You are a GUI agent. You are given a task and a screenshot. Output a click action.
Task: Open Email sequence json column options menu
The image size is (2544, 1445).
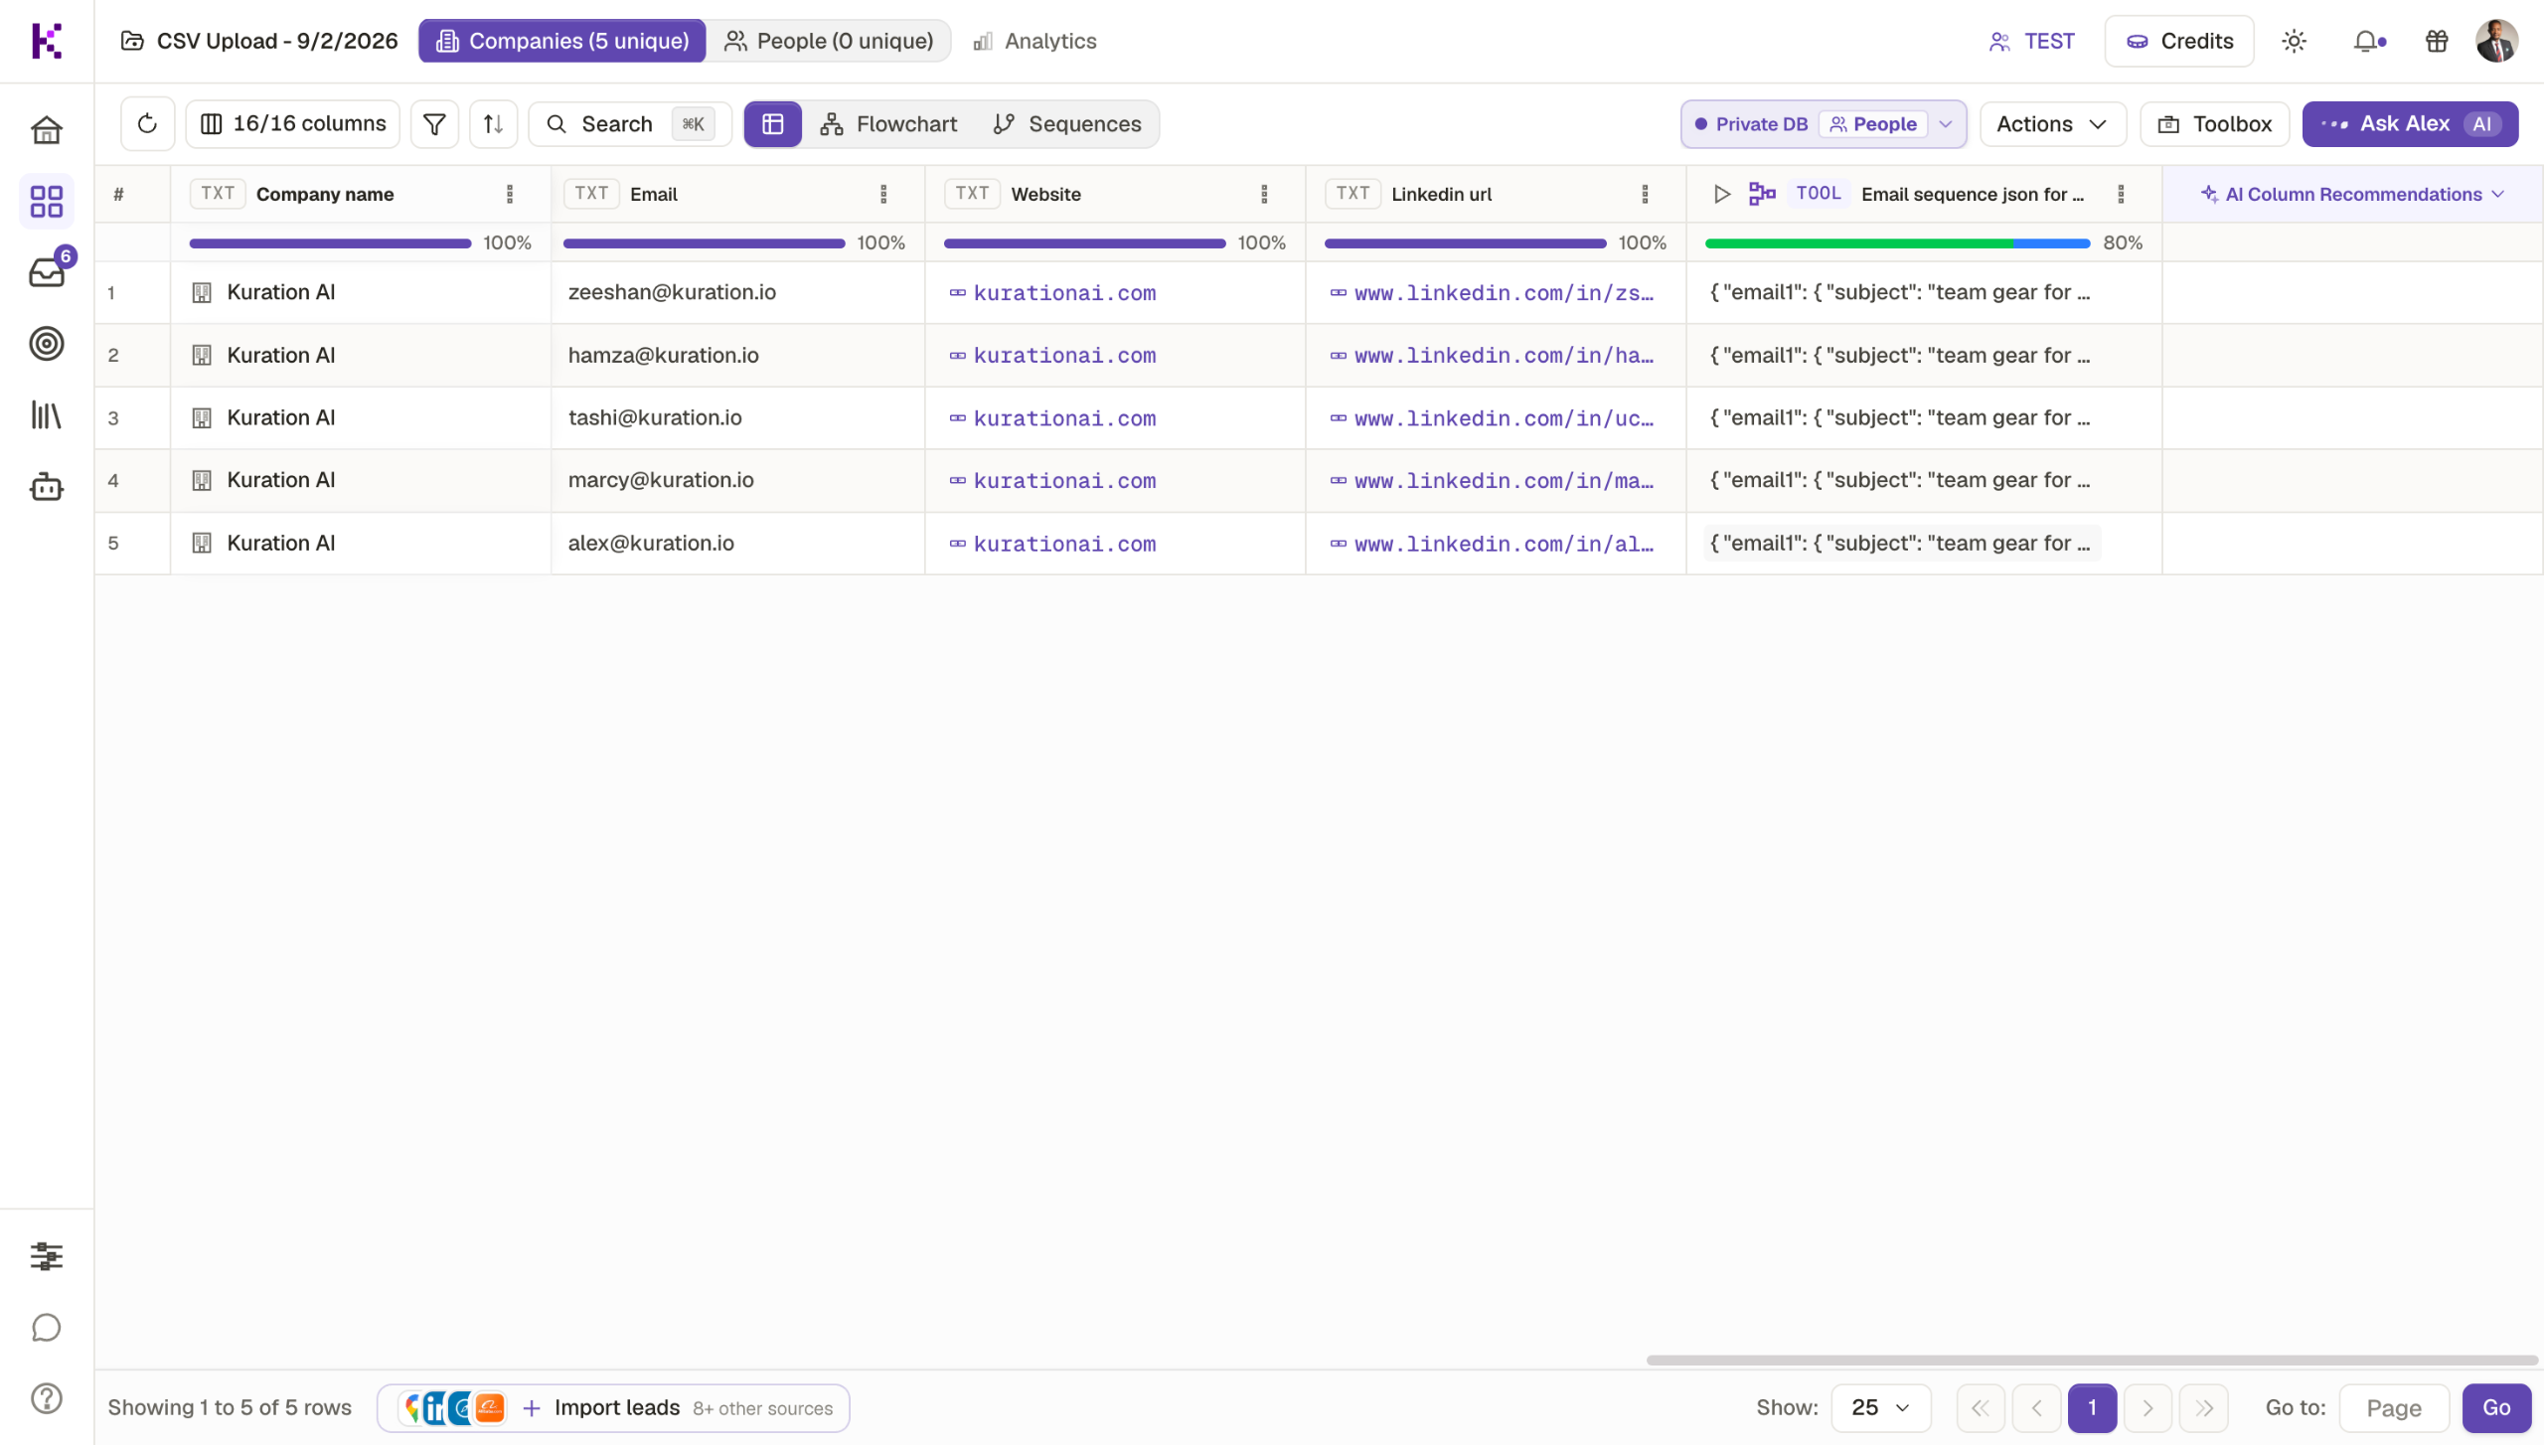tap(2121, 194)
